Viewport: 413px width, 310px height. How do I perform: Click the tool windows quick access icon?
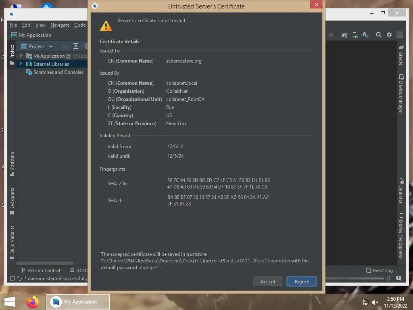tap(12, 279)
